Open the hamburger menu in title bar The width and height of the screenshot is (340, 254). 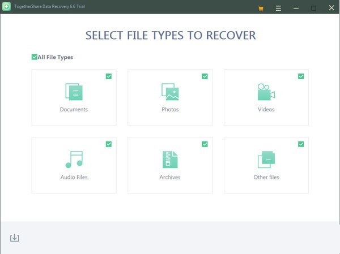(278, 8)
